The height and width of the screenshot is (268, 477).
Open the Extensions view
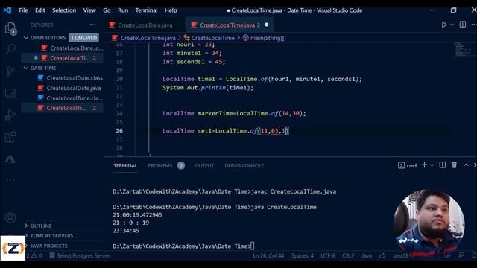10,137
